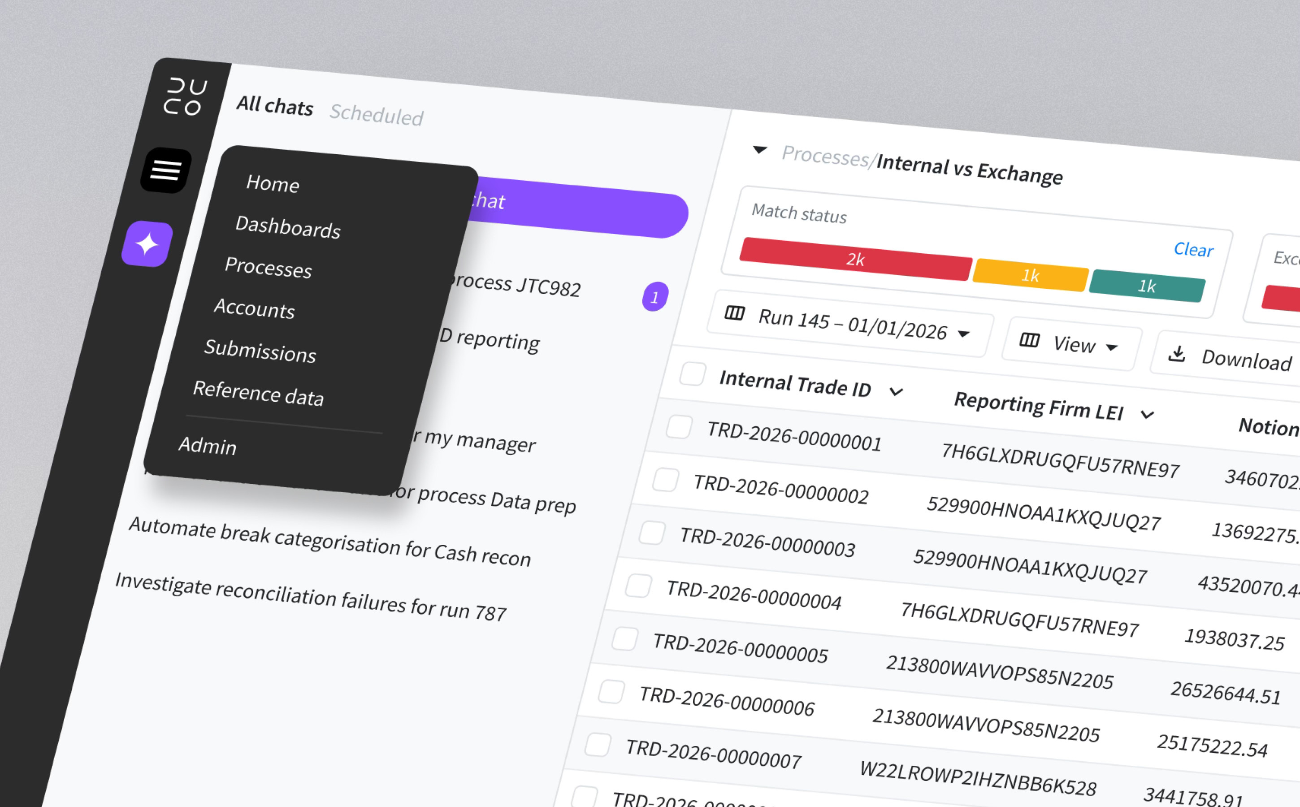Screen dimensions: 1300x807
Task: Click the Duco logo
Action: tap(185, 96)
